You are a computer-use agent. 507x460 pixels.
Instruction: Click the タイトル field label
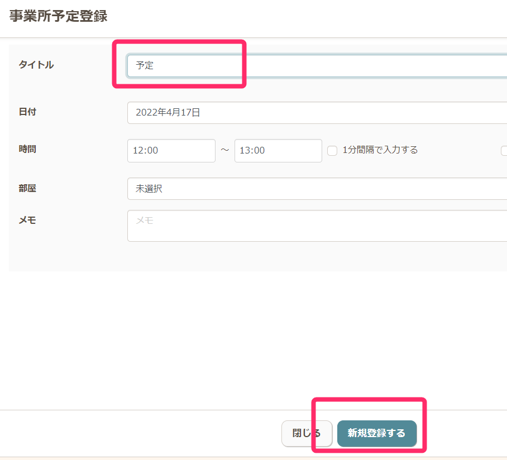tap(36, 65)
